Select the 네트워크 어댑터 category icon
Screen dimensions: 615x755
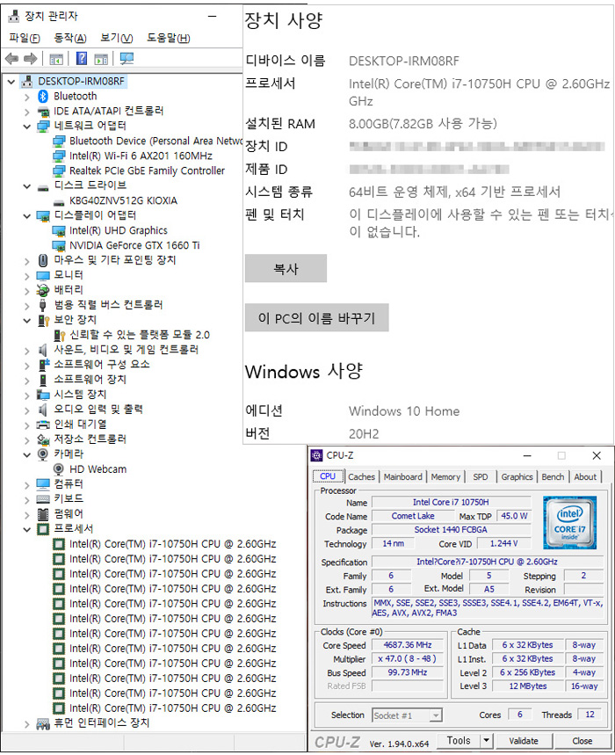tap(43, 127)
